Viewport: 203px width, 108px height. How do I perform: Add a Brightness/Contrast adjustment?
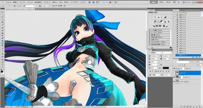tap(155, 17)
